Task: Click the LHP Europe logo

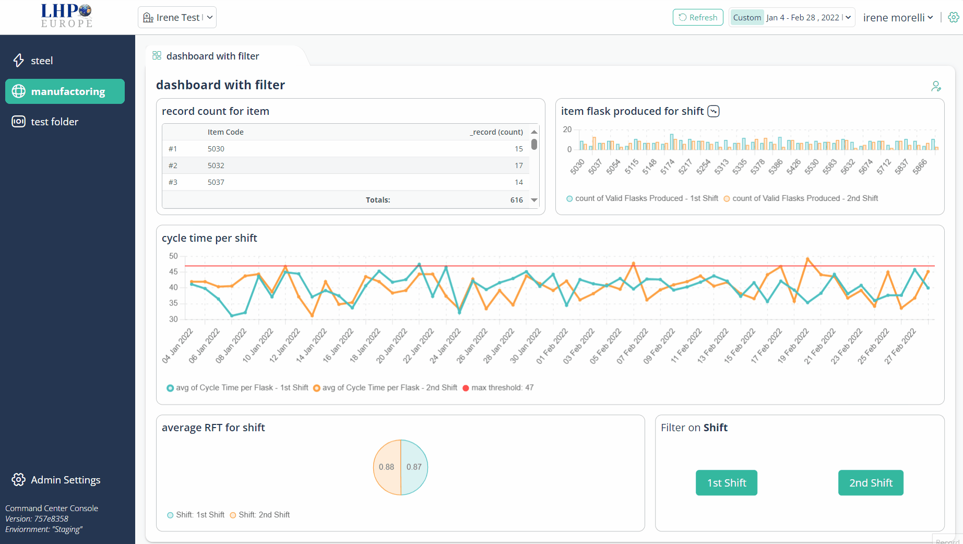Action: coord(67,16)
